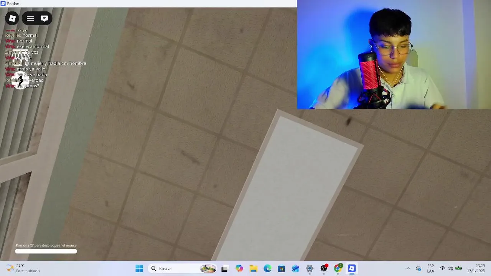Click the 'Presiona Q para desbloquear el mouse' hint
This screenshot has height=276, width=491.
[x=46, y=245]
